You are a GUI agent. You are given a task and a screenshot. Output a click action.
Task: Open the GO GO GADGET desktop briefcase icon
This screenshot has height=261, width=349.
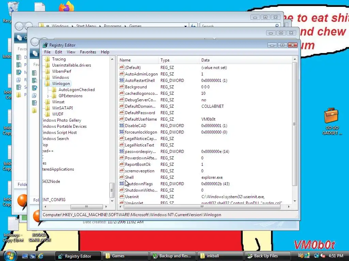click(x=331, y=116)
